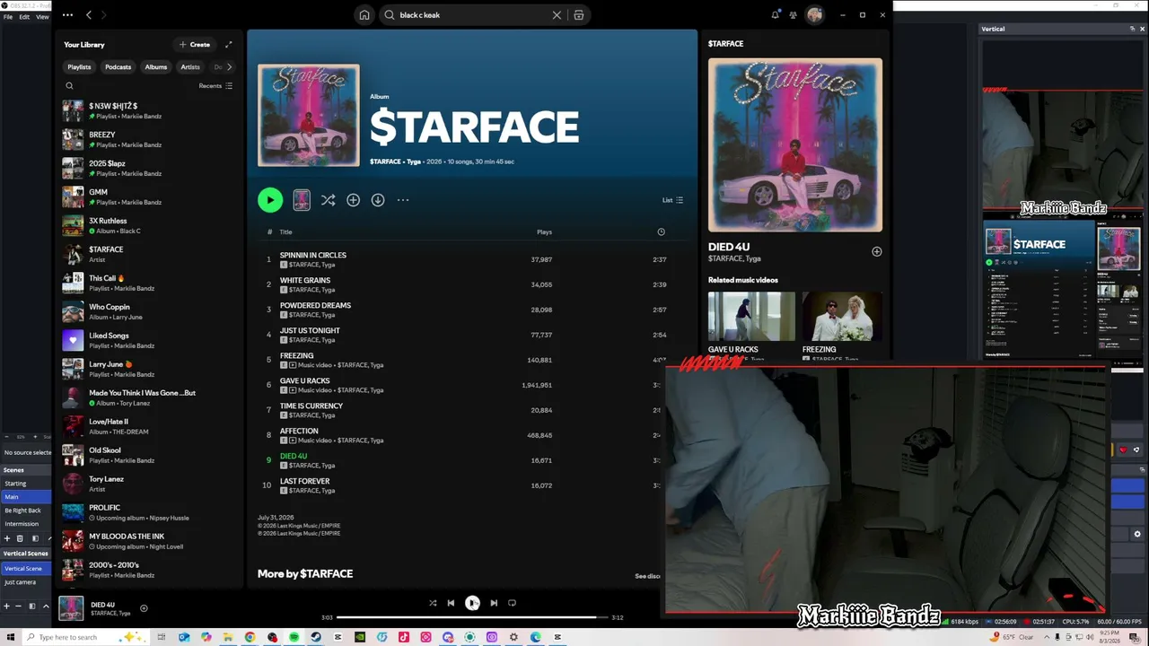1149x646 pixels.
Task: Clear the search field text
Action: (557, 15)
